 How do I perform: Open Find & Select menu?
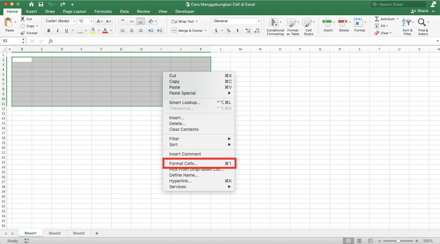(x=423, y=27)
